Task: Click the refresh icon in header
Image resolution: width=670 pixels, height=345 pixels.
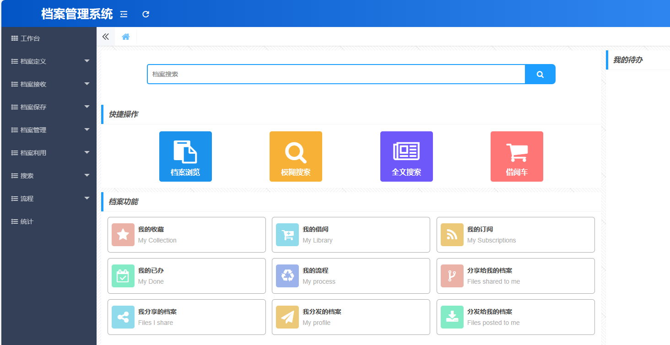Action: (146, 14)
